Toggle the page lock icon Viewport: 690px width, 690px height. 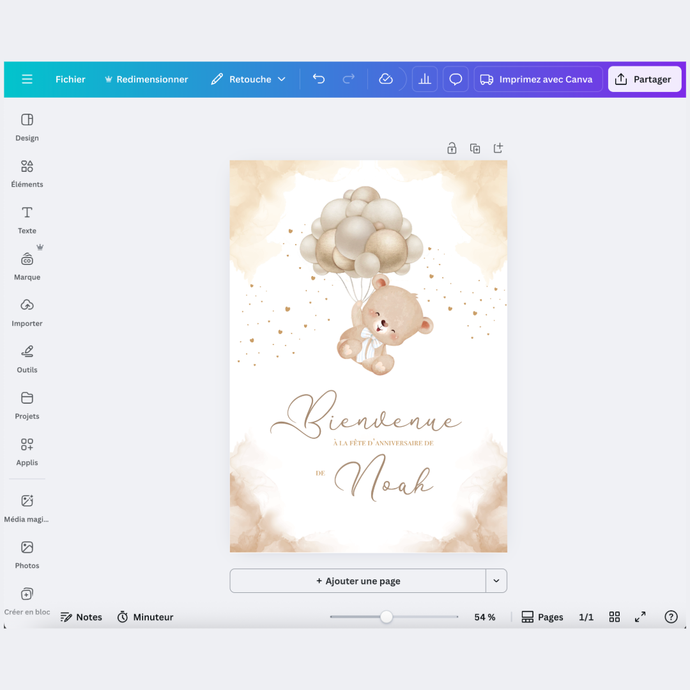(452, 148)
